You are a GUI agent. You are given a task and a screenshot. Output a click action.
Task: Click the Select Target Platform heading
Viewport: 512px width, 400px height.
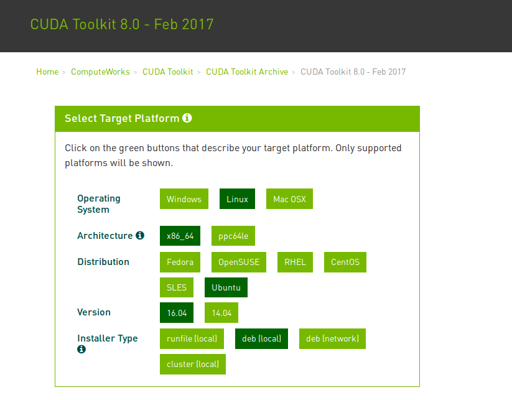pos(122,118)
